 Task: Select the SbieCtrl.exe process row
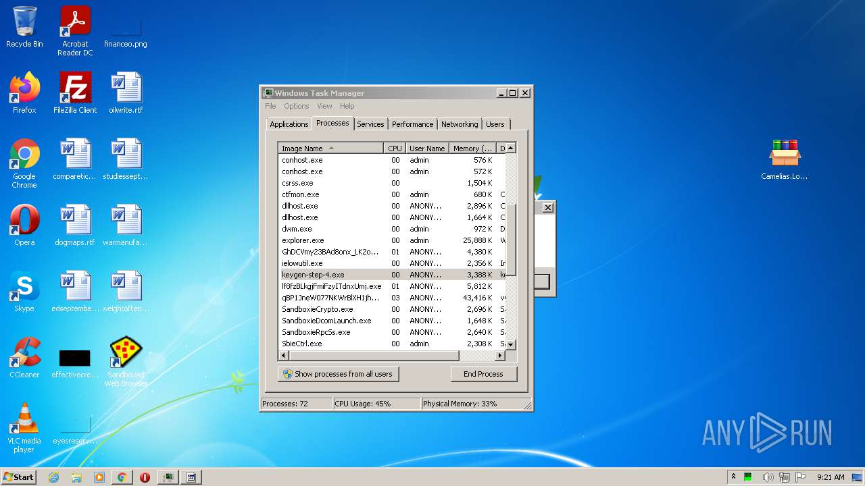coord(392,344)
